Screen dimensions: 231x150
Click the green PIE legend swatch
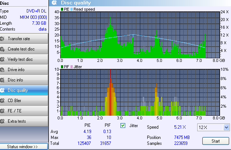click(62, 9)
